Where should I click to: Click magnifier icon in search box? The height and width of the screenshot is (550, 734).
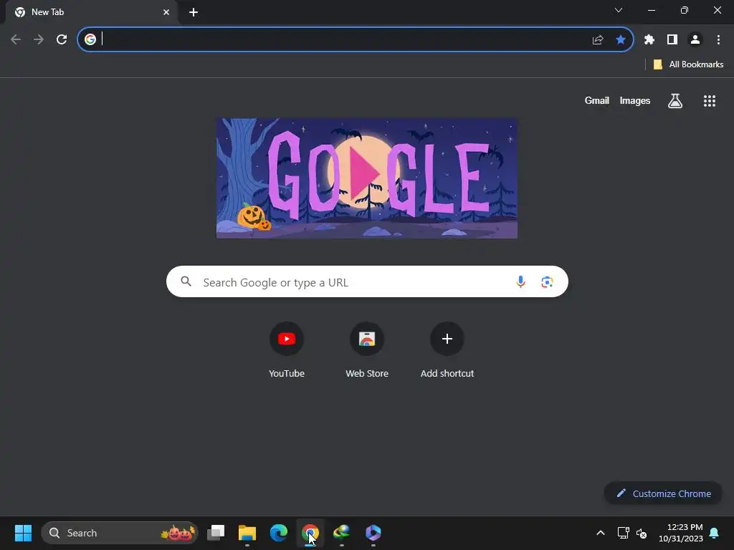[x=186, y=281]
